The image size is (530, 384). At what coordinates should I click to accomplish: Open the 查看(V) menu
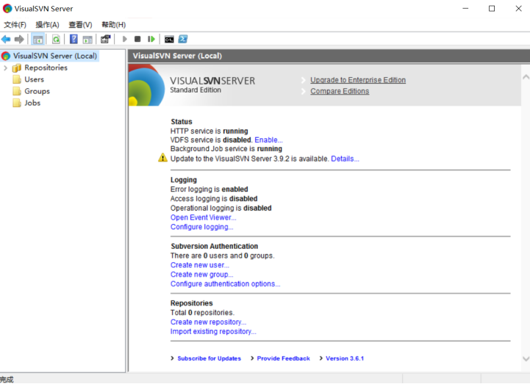point(80,25)
